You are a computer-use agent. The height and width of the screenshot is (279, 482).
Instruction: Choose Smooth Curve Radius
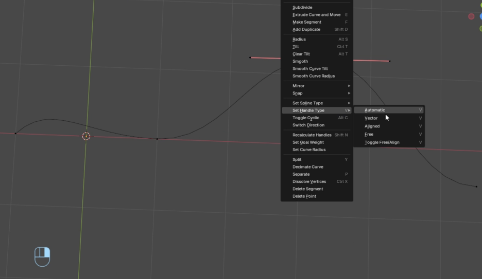pyautogui.click(x=317, y=76)
